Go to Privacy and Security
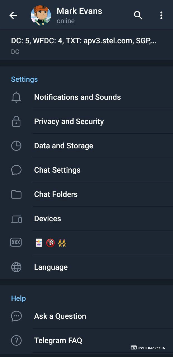173x357 pixels. [69, 122]
